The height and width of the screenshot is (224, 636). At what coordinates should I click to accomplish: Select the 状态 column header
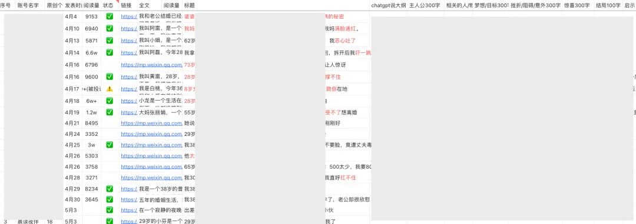(108, 5)
